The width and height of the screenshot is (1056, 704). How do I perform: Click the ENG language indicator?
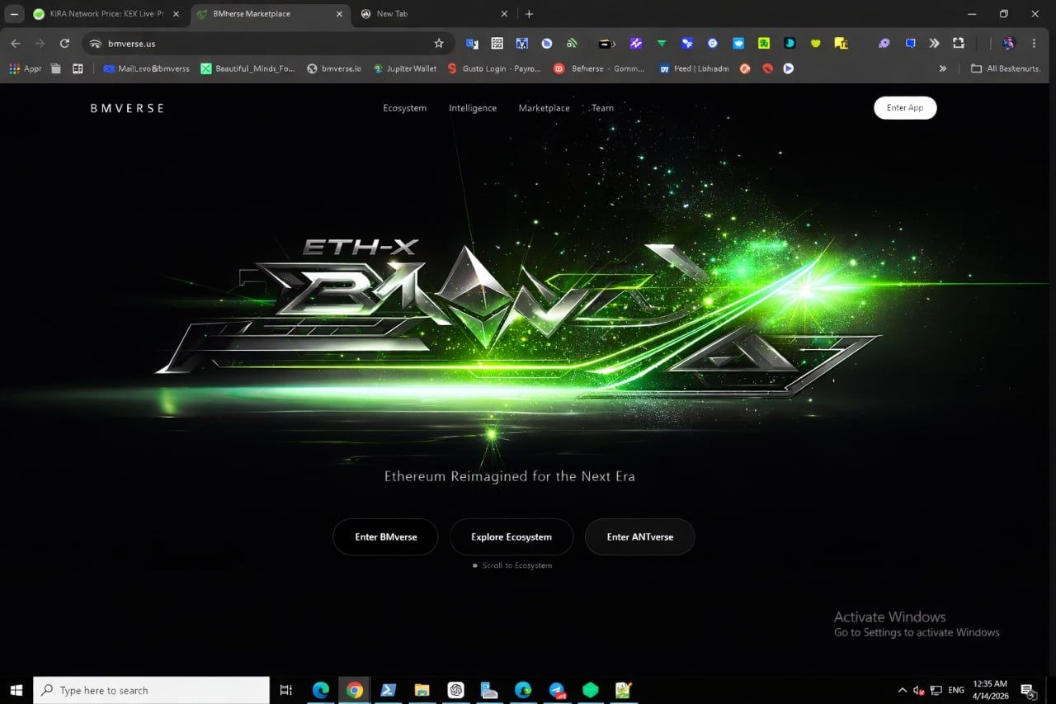(956, 690)
